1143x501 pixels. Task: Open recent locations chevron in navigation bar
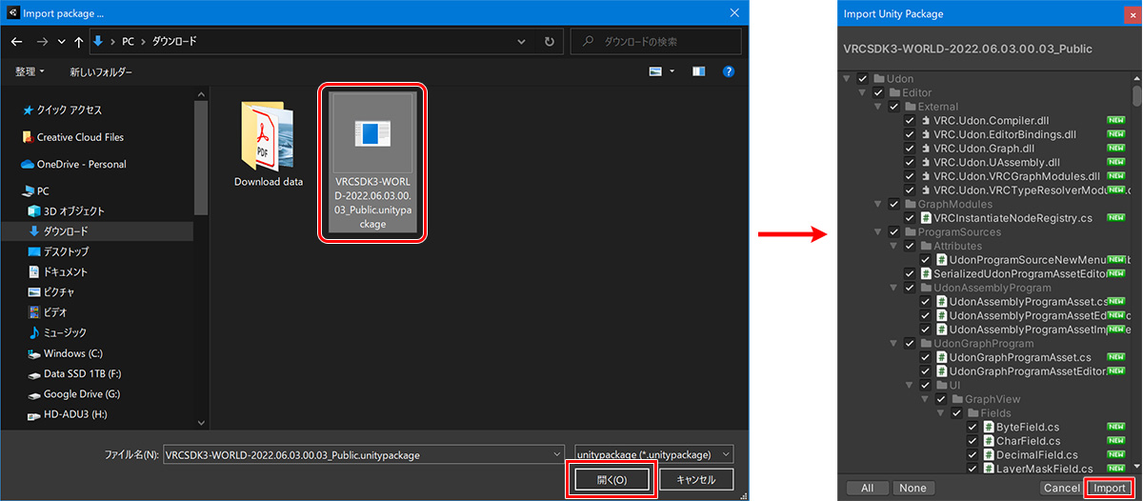click(x=61, y=43)
